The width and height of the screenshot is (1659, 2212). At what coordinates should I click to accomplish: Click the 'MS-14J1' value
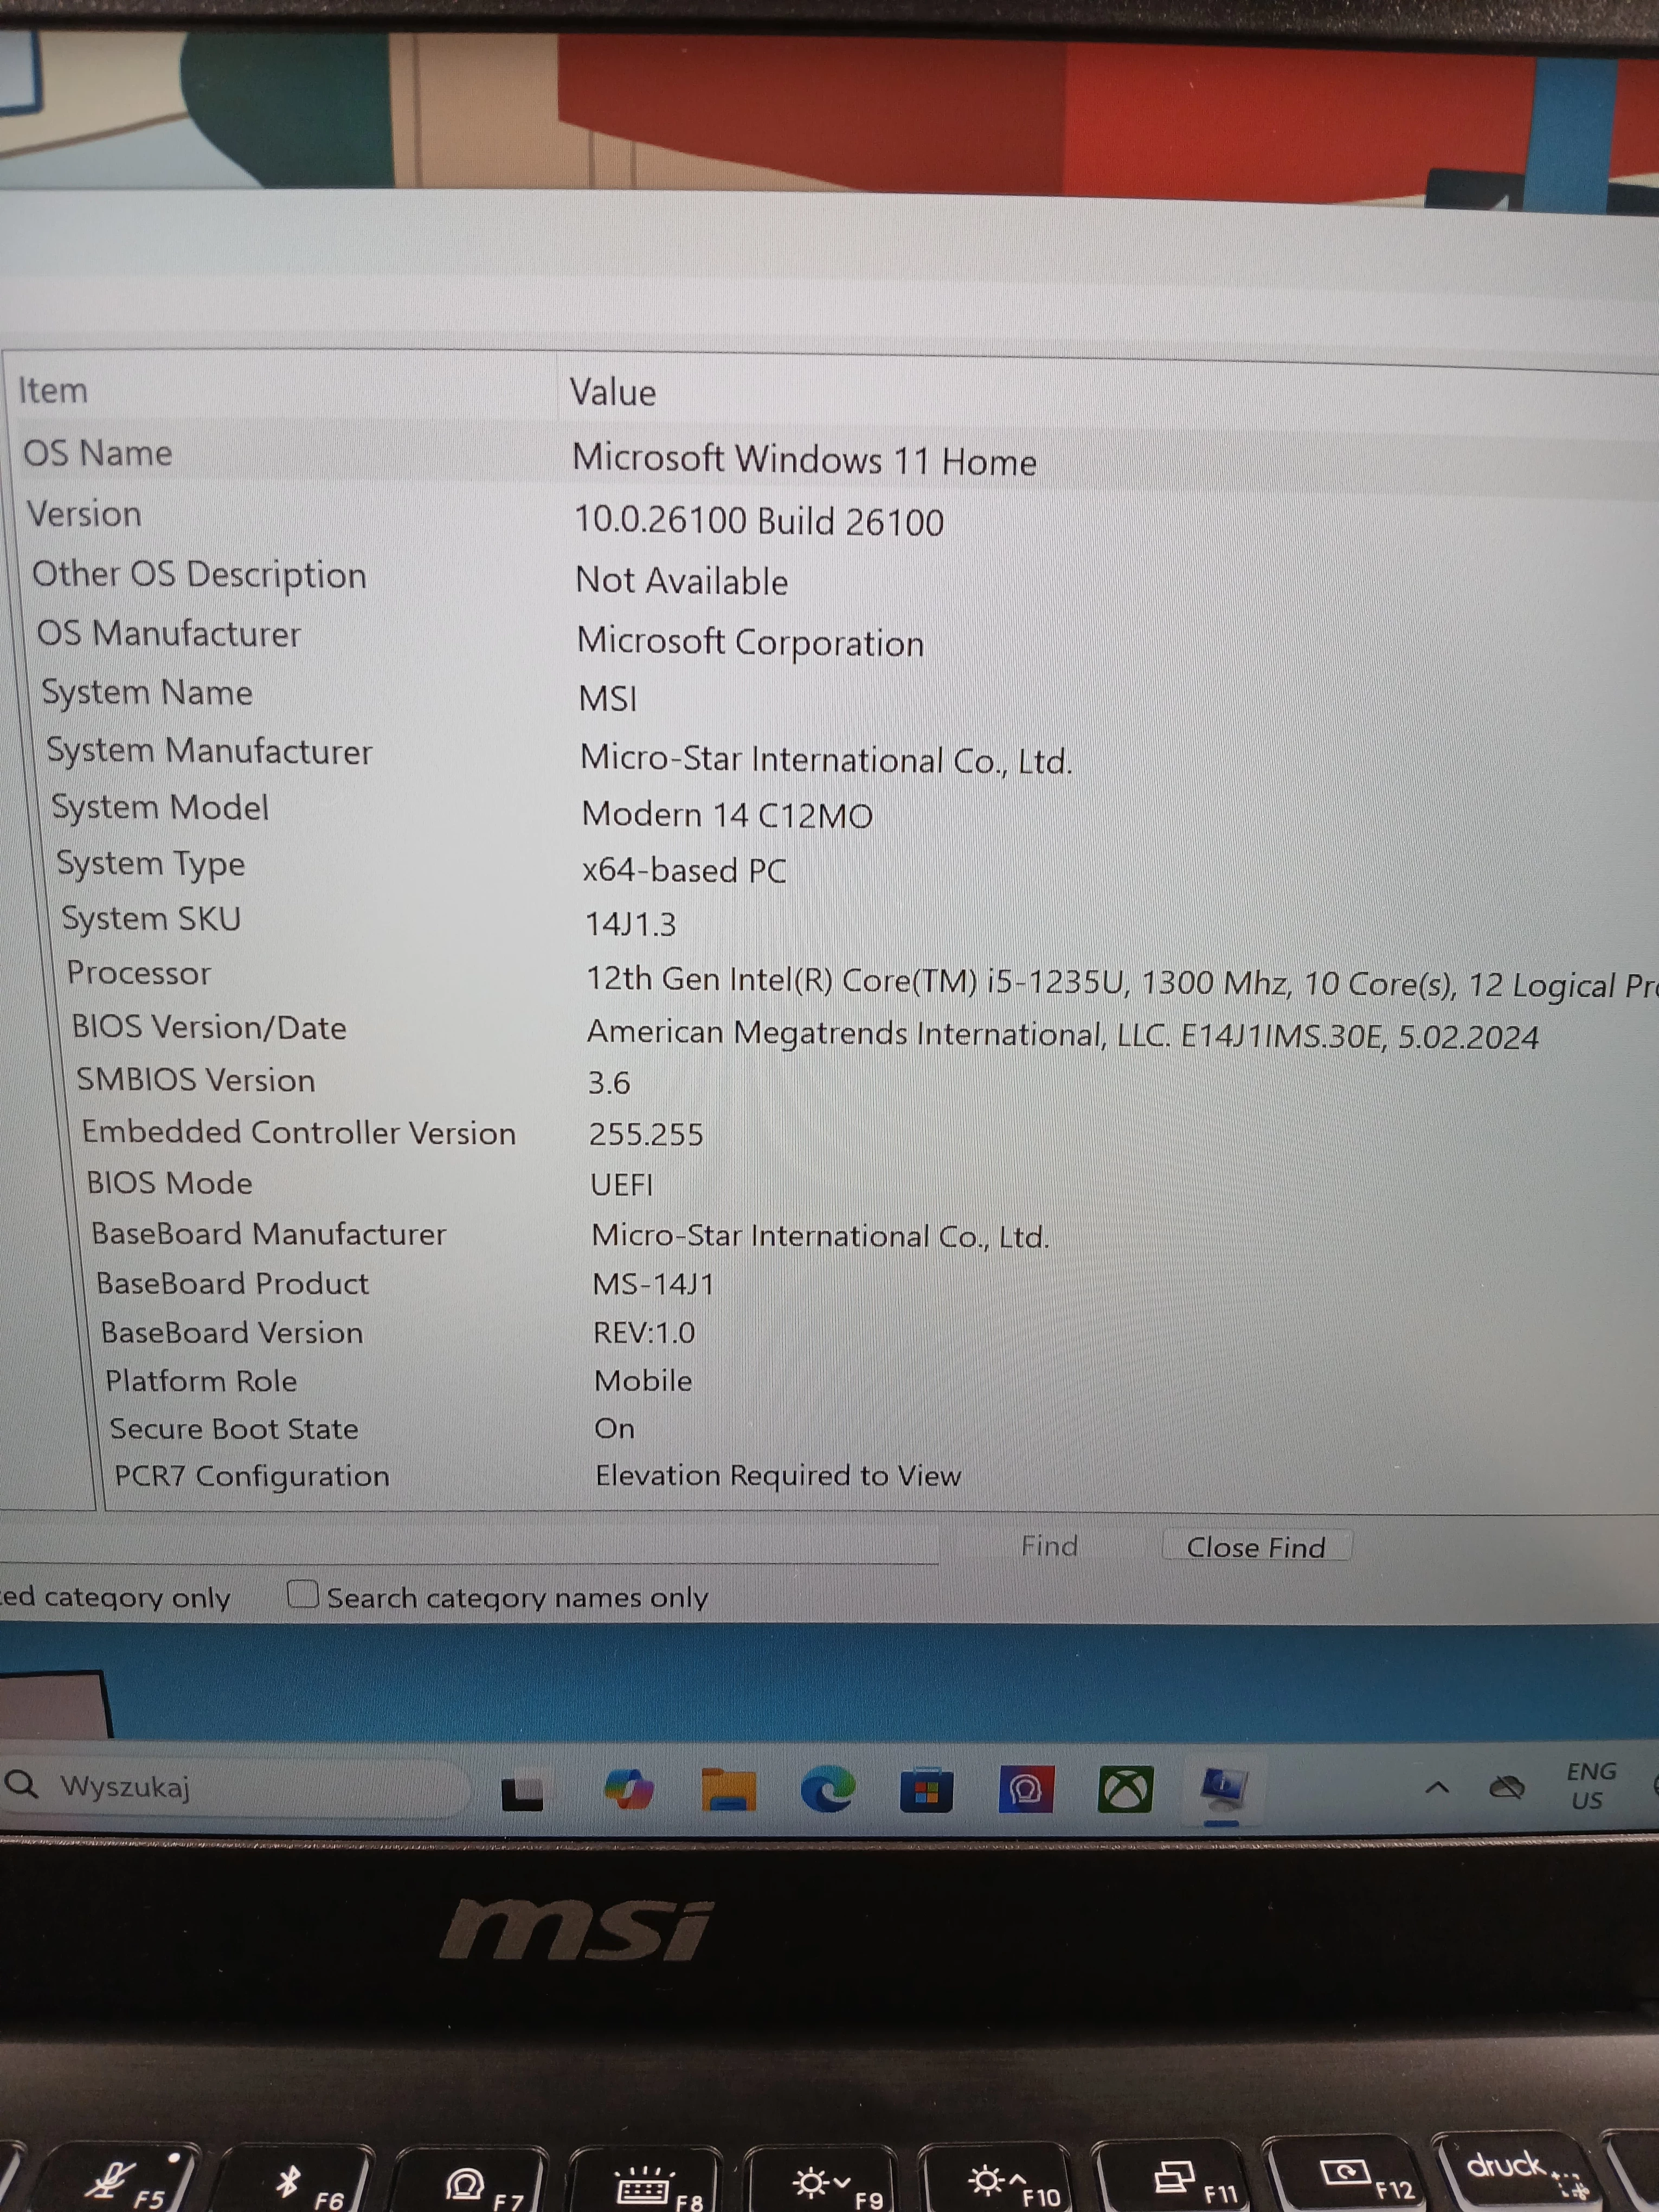coord(654,1284)
